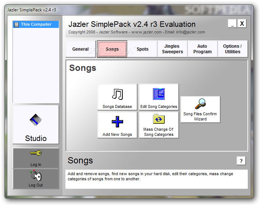Minimize the Jazler SimplePack window
The image size is (261, 206).
[x=232, y=24]
